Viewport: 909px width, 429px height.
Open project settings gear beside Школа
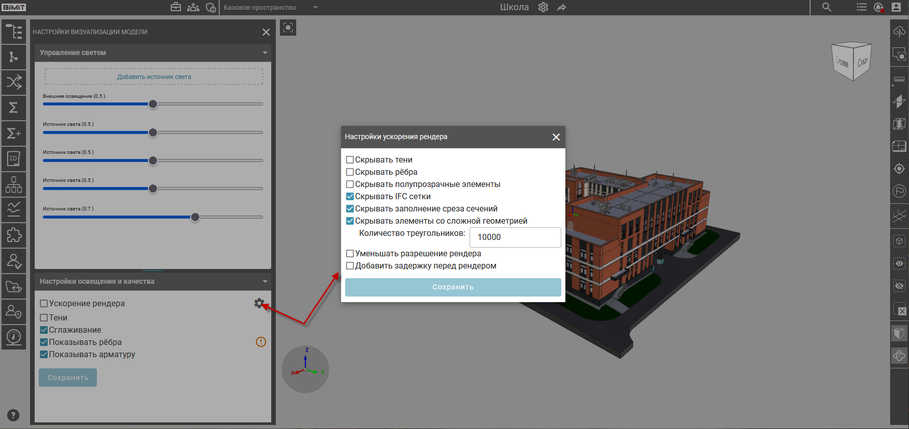pyautogui.click(x=543, y=7)
